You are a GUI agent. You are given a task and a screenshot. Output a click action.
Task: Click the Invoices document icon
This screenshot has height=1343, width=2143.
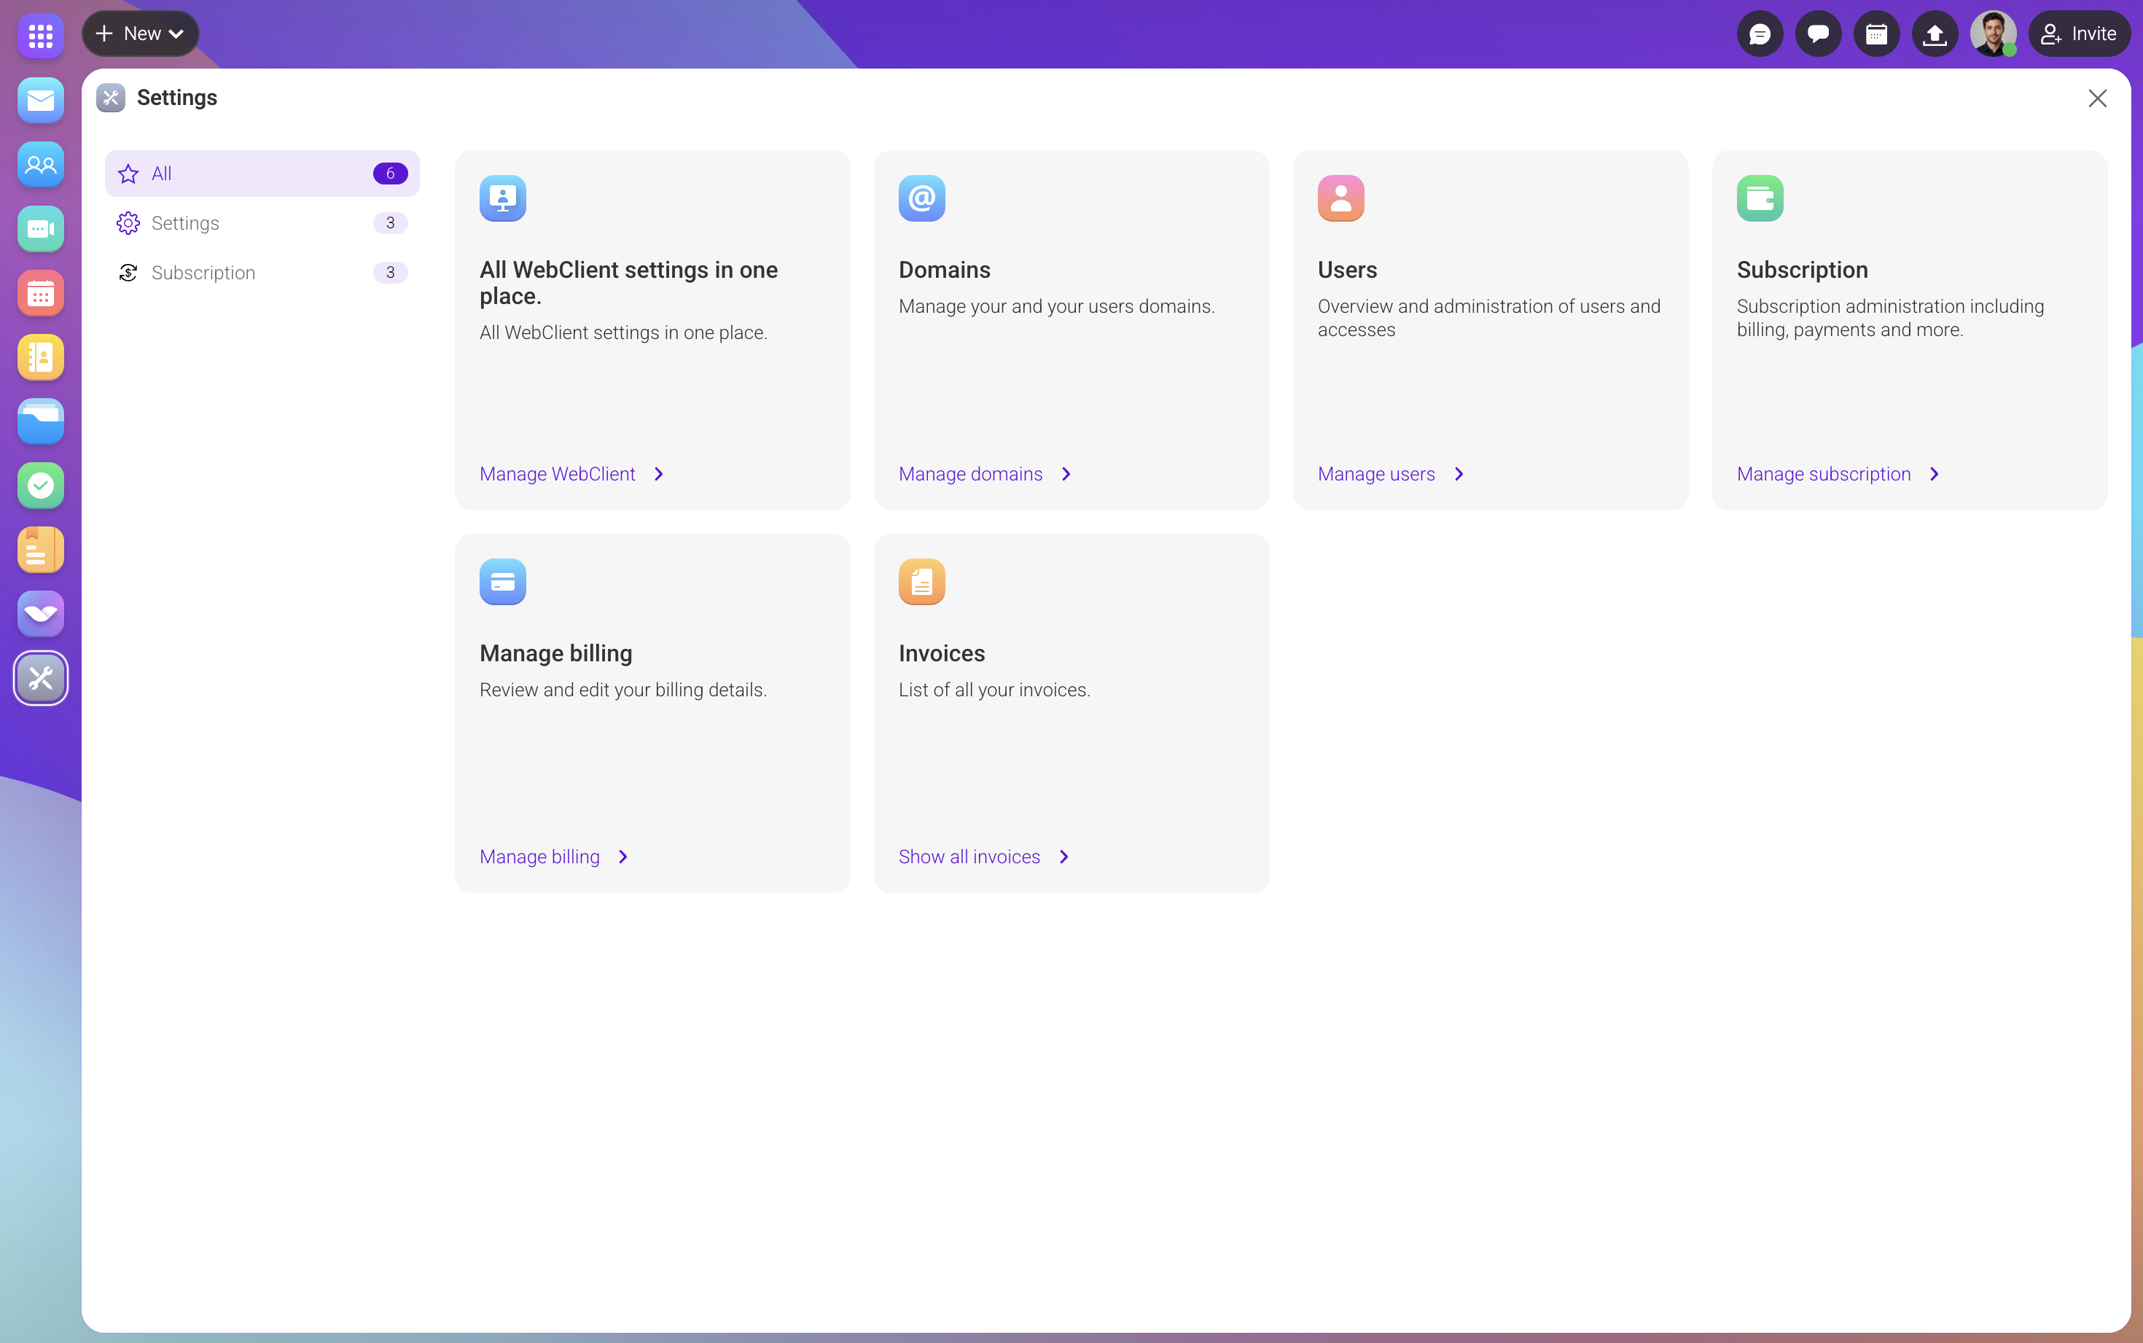click(x=921, y=582)
